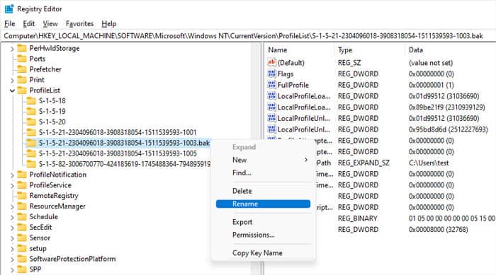Click the 0x00008000 (32768) data value

[438, 230]
